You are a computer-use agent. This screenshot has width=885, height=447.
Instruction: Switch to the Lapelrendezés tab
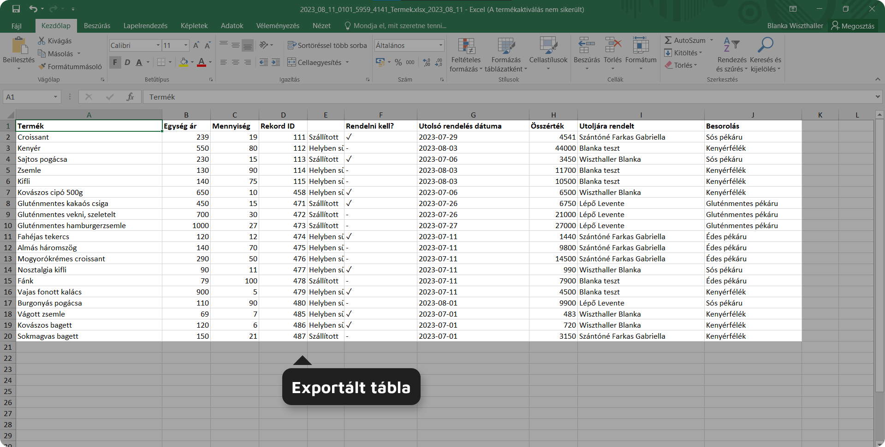pyautogui.click(x=145, y=26)
